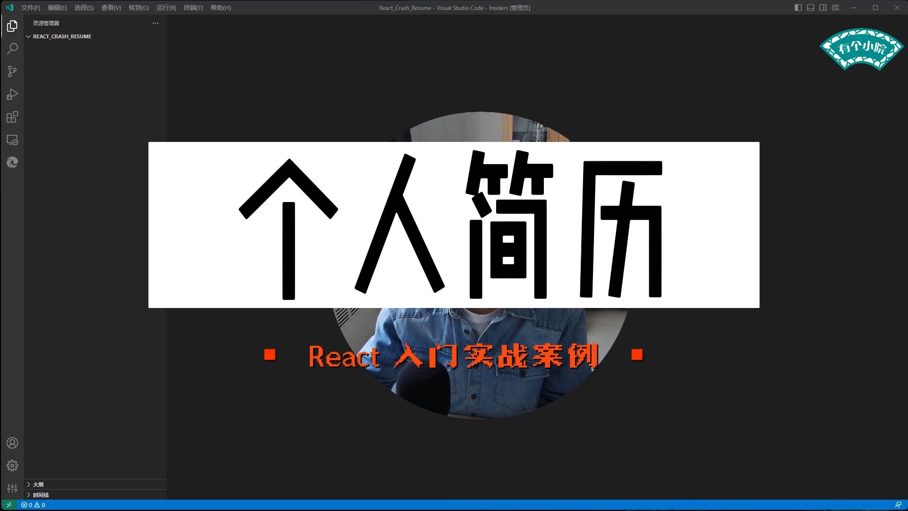The width and height of the screenshot is (908, 511).
Task: Open the 编辑(E) menu
Action: [57, 8]
